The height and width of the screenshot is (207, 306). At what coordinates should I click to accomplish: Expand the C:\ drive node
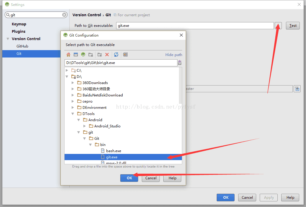pos(67,70)
